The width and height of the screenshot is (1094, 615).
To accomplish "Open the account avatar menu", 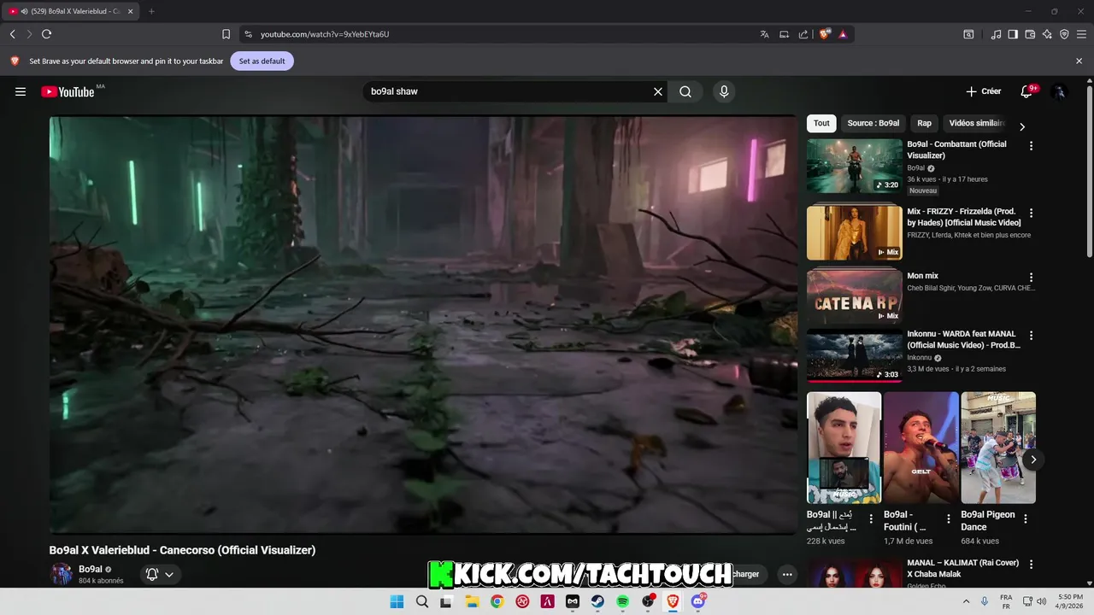I will pos(1059,91).
